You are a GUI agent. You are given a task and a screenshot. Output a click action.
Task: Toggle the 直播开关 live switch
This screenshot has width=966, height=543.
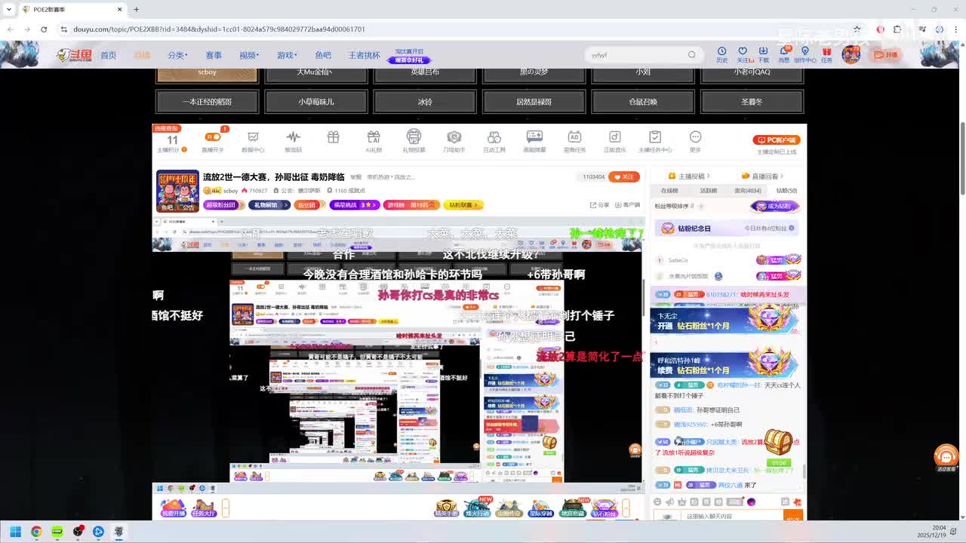(x=214, y=137)
